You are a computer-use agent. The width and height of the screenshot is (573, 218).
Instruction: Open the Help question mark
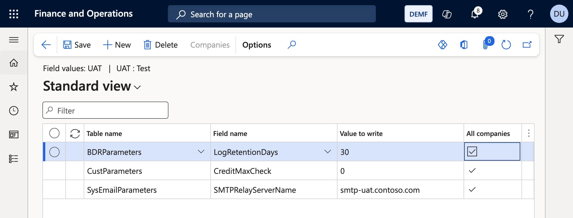coord(531,14)
